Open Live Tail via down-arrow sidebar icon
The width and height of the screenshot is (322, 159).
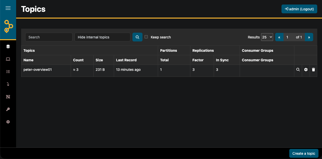click(8, 84)
